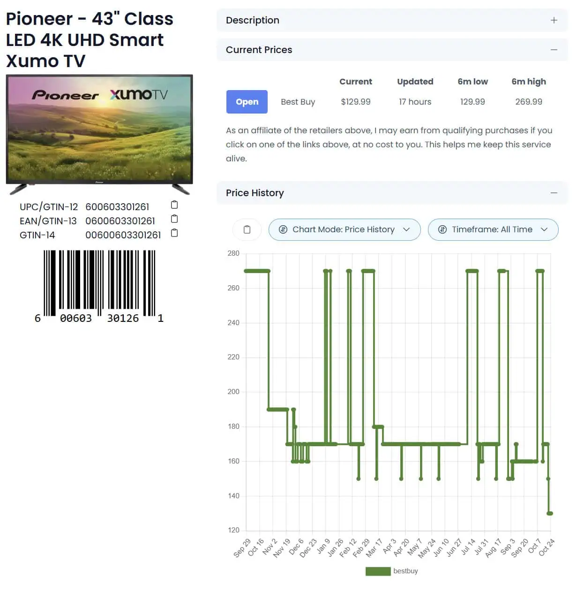This screenshot has height=601, width=577.
Task: Click the latest price point on chart
Action: [550, 513]
